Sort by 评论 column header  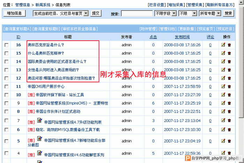coord(210,37)
